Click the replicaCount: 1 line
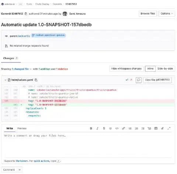177x174 pixels. click(x=88, y=109)
